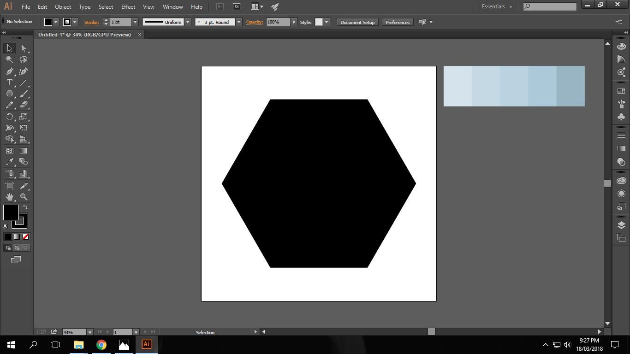Select the Direct Selection tool
This screenshot has width=630, height=354.
[24, 48]
